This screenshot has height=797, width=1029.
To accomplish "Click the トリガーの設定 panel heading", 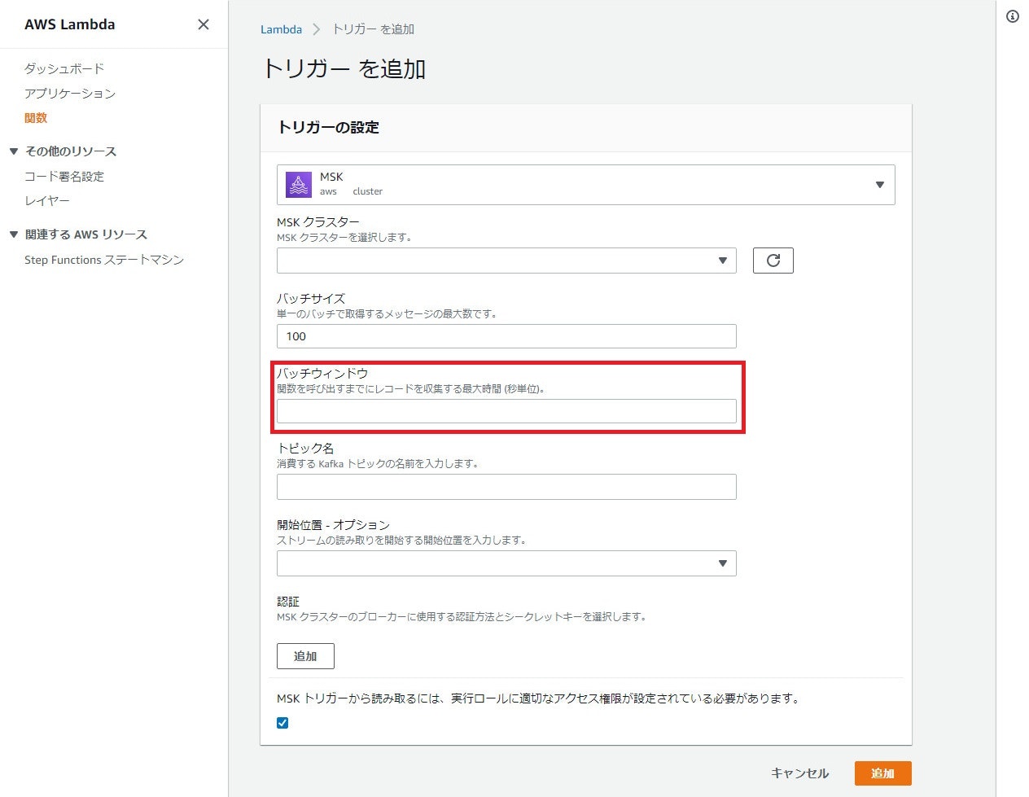I will (x=328, y=127).
